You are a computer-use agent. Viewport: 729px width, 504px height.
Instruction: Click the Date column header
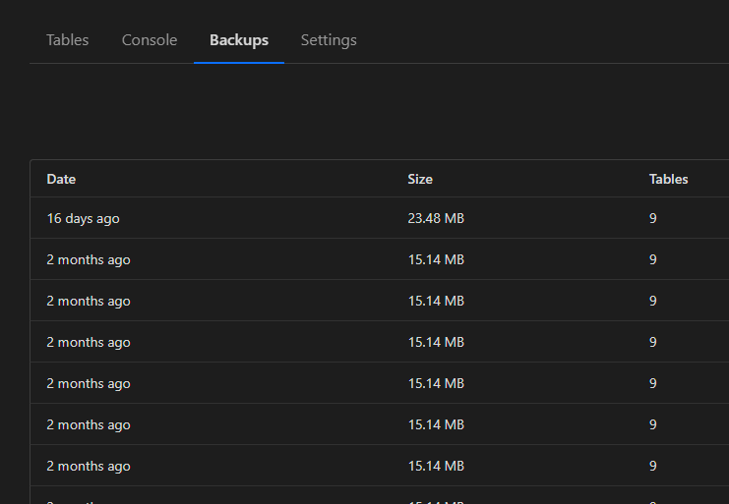point(61,179)
